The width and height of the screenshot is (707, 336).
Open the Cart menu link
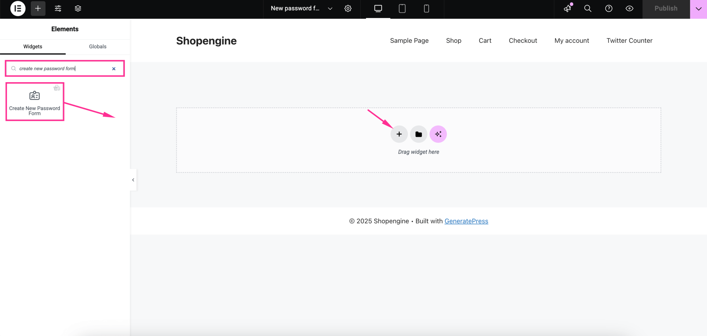coord(485,41)
